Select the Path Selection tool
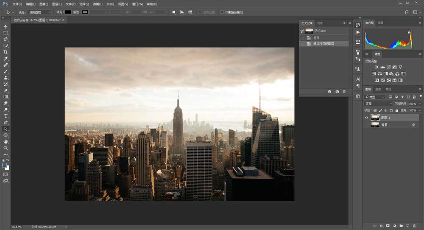Image resolution: width=424 pixels, height=230 pixels. [x=6, y=129]
